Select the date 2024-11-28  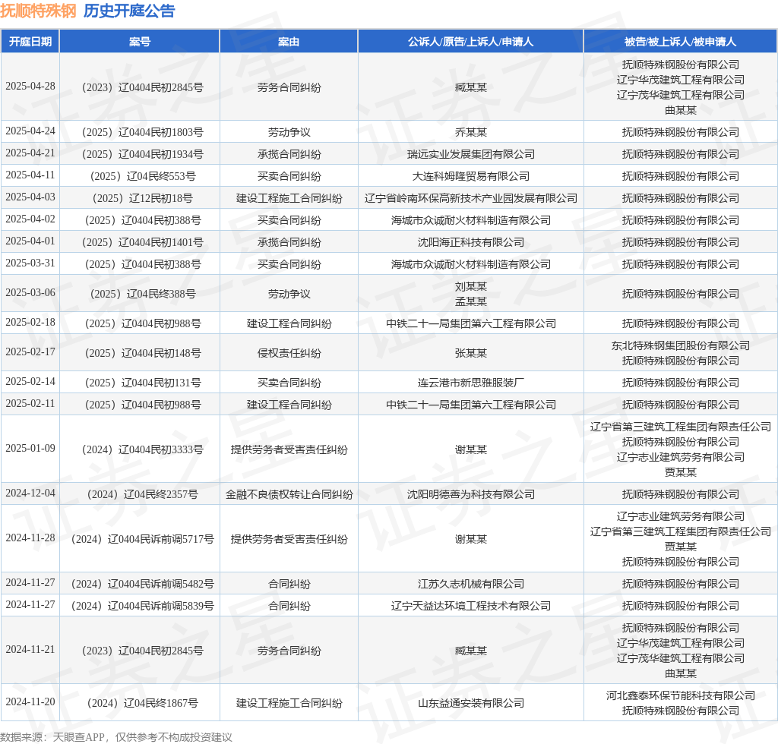click(30, 538)
